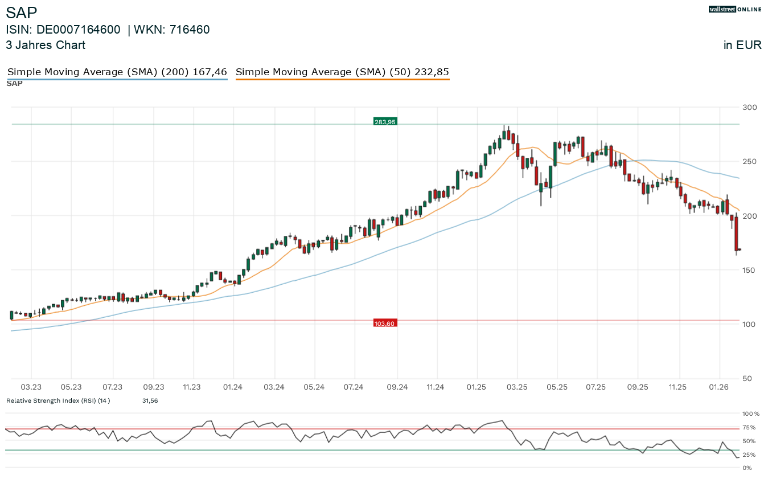Click the wallstreet ONLINE logo
Image resolution: width=768 pixels, height=483 pixels.
coord(735,9)
